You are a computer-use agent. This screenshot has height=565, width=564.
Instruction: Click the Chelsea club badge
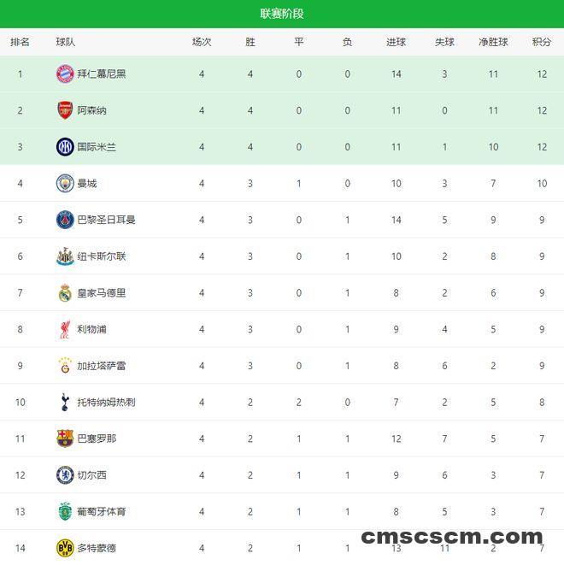point(65,475)
